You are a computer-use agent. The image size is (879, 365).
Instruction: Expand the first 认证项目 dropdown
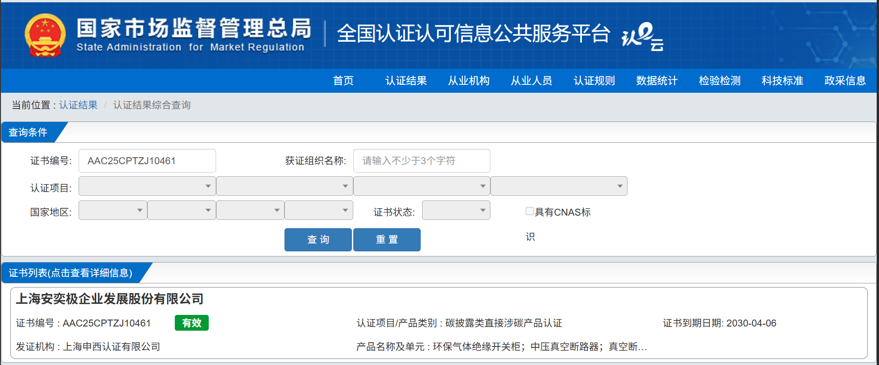click(x=147, y=186)
